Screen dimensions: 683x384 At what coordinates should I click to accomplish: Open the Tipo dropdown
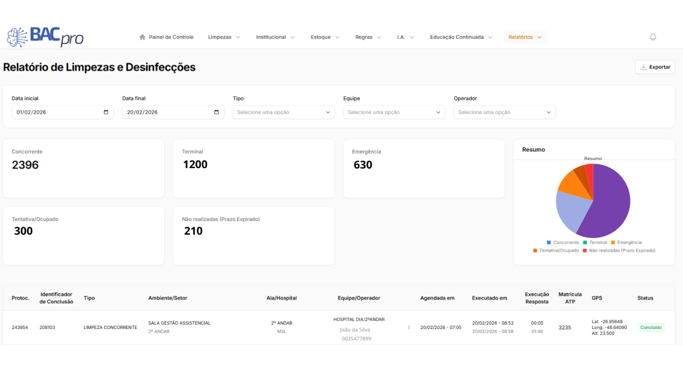tap(284, 112)
